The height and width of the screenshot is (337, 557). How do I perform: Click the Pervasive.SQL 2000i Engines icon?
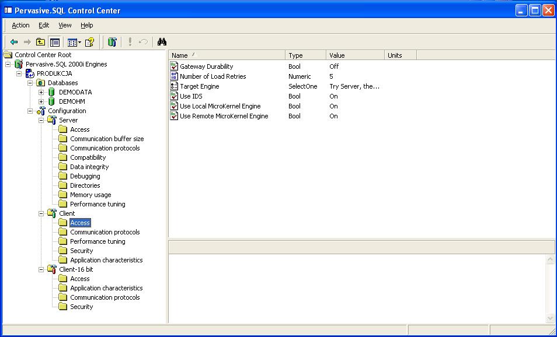click(x=19, y=64)
